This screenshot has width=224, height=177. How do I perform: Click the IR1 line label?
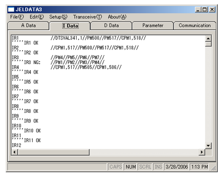coord(15,38)
